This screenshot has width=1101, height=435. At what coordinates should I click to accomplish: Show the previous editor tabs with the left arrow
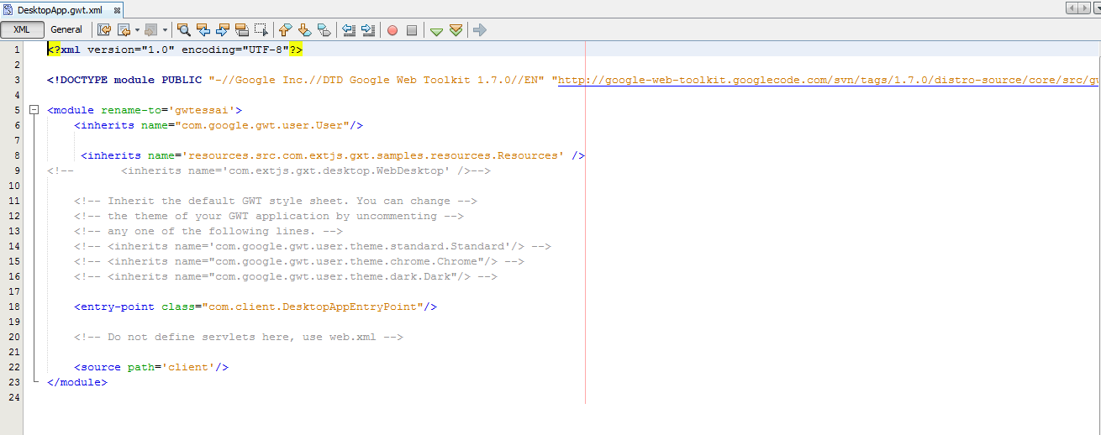click(1072, 8)
